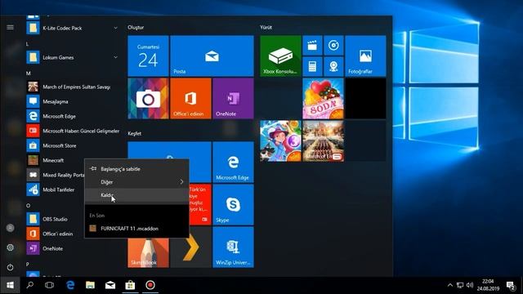The height and width of the screenshot is (294, 523).
Task: Switch to the screen recorder taskbar app
Action: pyautogui.click(x=150, y=285)
